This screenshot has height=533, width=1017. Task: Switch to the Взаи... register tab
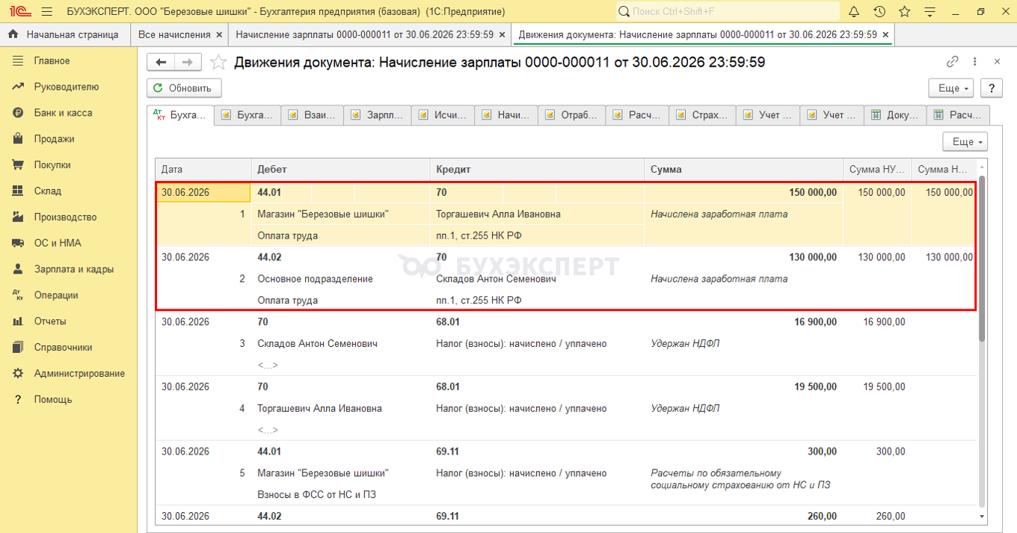pyautogui.click(x=313, y=115)
